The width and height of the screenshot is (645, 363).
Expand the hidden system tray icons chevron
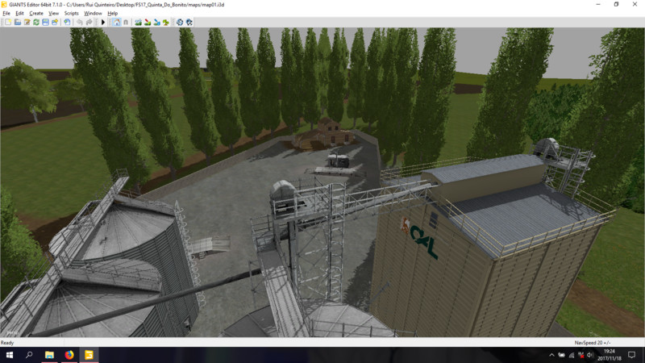(x=551, y=355)
